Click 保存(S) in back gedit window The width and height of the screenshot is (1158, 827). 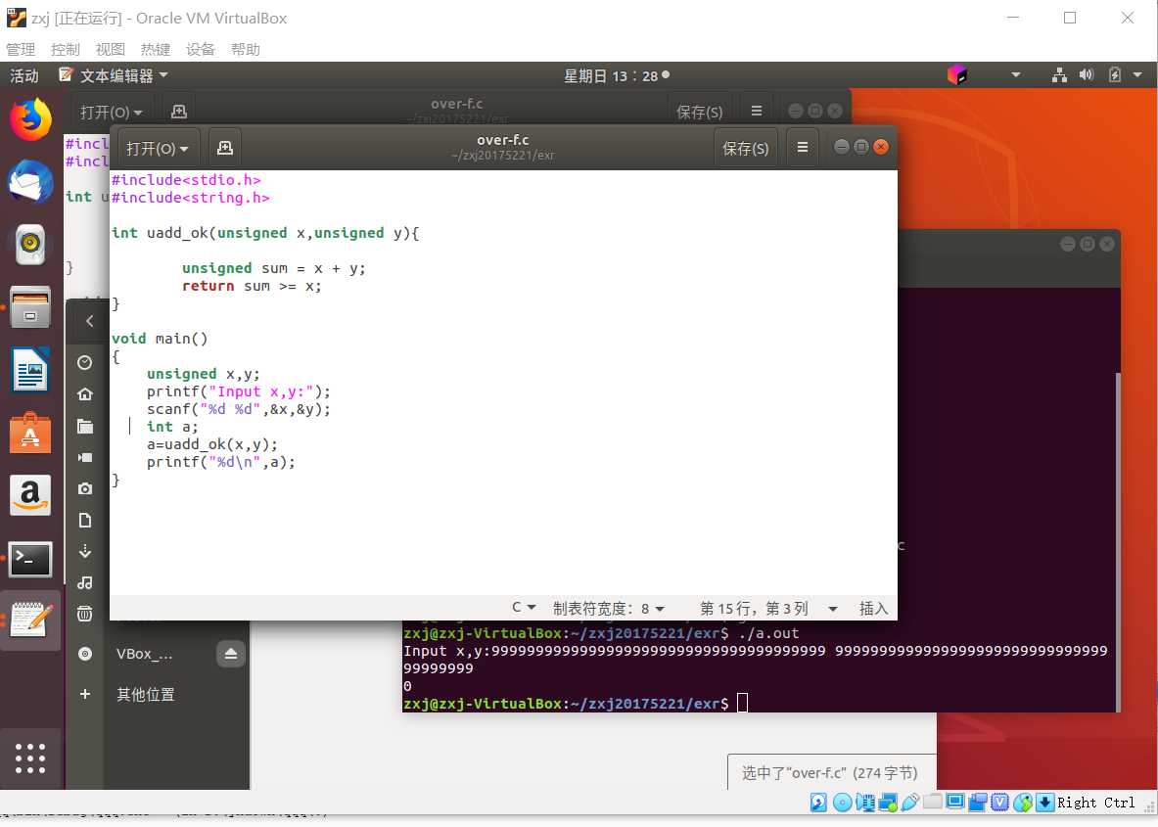click(699, 113)
